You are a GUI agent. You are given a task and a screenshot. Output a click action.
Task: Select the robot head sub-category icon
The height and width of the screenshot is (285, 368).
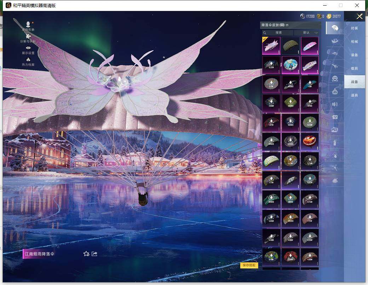click(335, 91)
